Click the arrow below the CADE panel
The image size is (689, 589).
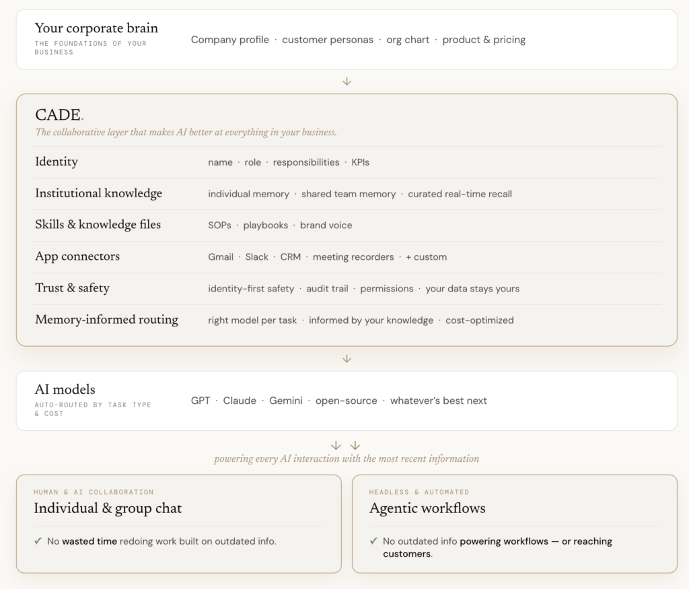coord(347,359)
